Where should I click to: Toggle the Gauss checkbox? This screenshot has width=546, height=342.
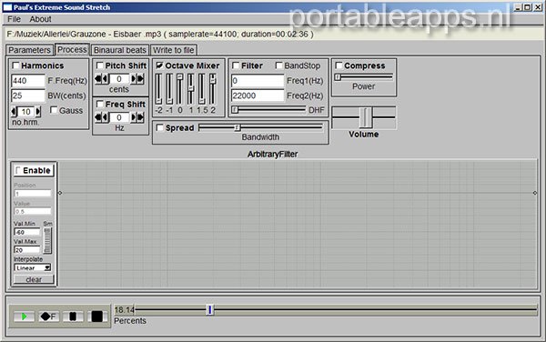coord(54,110)
